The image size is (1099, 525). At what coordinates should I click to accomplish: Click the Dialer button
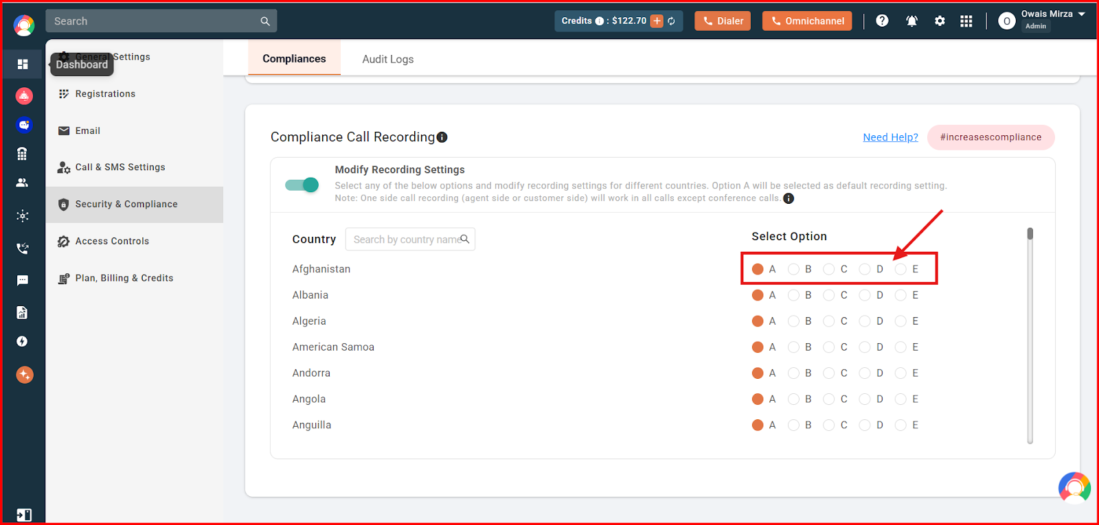click(723, 21)
